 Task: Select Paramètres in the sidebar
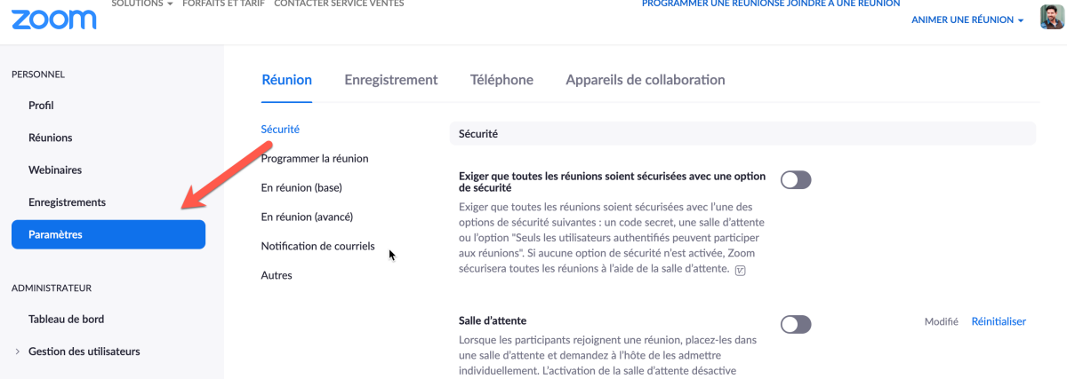[x=108, y=234]
